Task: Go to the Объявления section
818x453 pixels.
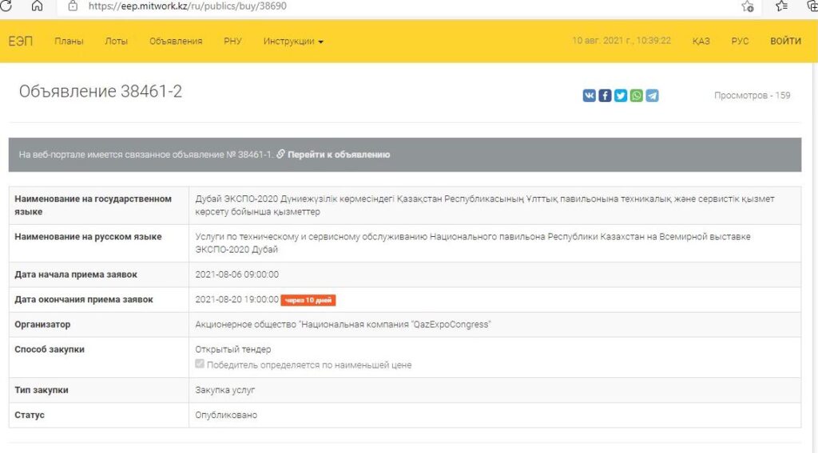Action: point(176,41)
